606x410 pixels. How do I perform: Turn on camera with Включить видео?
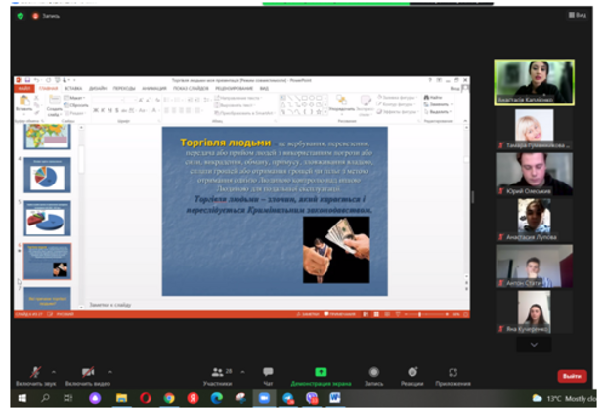88,376
